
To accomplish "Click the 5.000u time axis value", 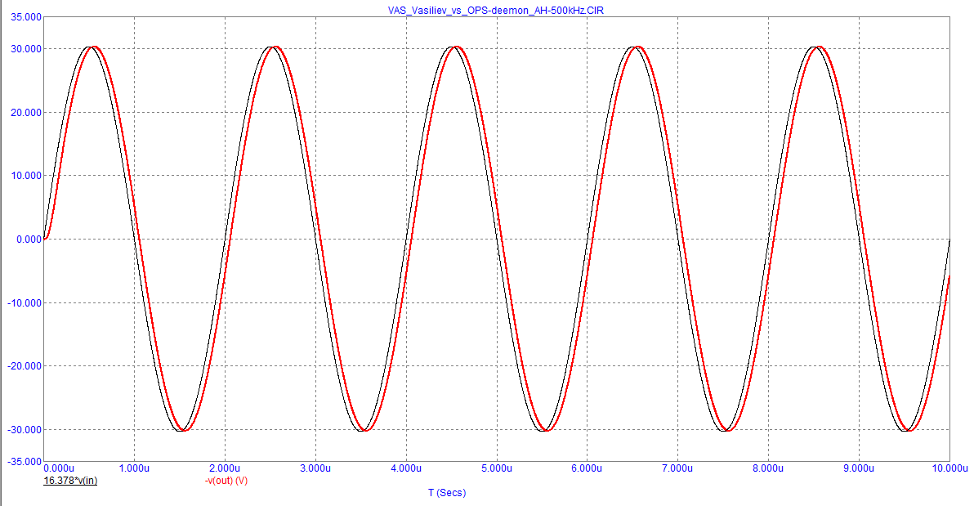I will 497,468.
